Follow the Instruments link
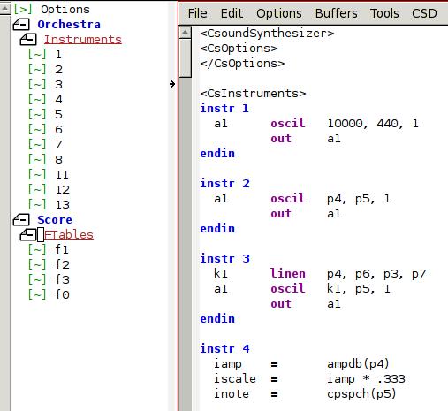Image resolution: width=448 pixels, height=411 pixels. [x=83, y=40]
